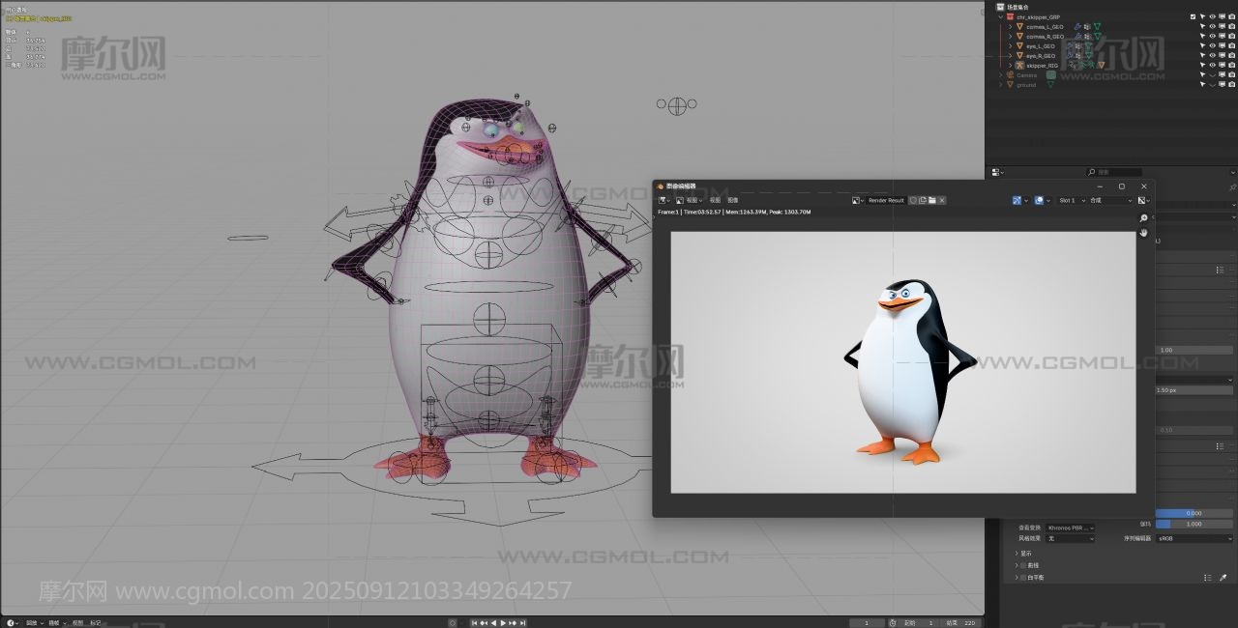Toggle render camera icon for ground
This screenshot has width=1238, height=628.
(1231, 85)
